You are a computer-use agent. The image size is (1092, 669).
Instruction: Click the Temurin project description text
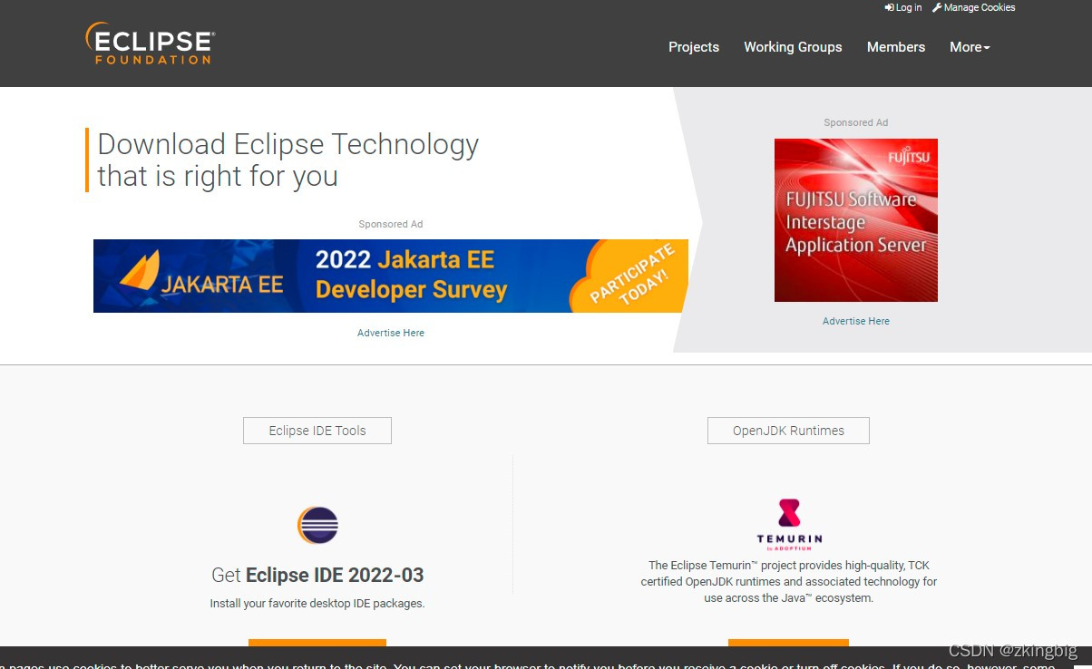[x=789, y=582]
